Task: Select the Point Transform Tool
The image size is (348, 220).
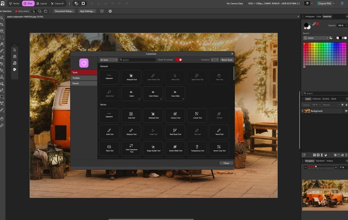Action: [x=131, y=148]
